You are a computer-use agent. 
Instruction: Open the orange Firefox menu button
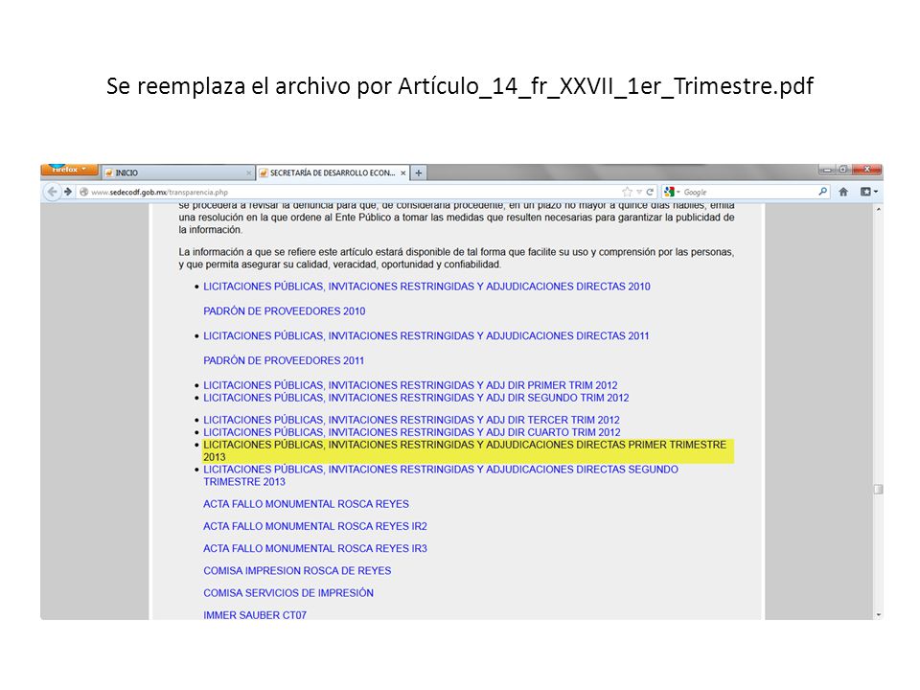(x=69, y=170)
